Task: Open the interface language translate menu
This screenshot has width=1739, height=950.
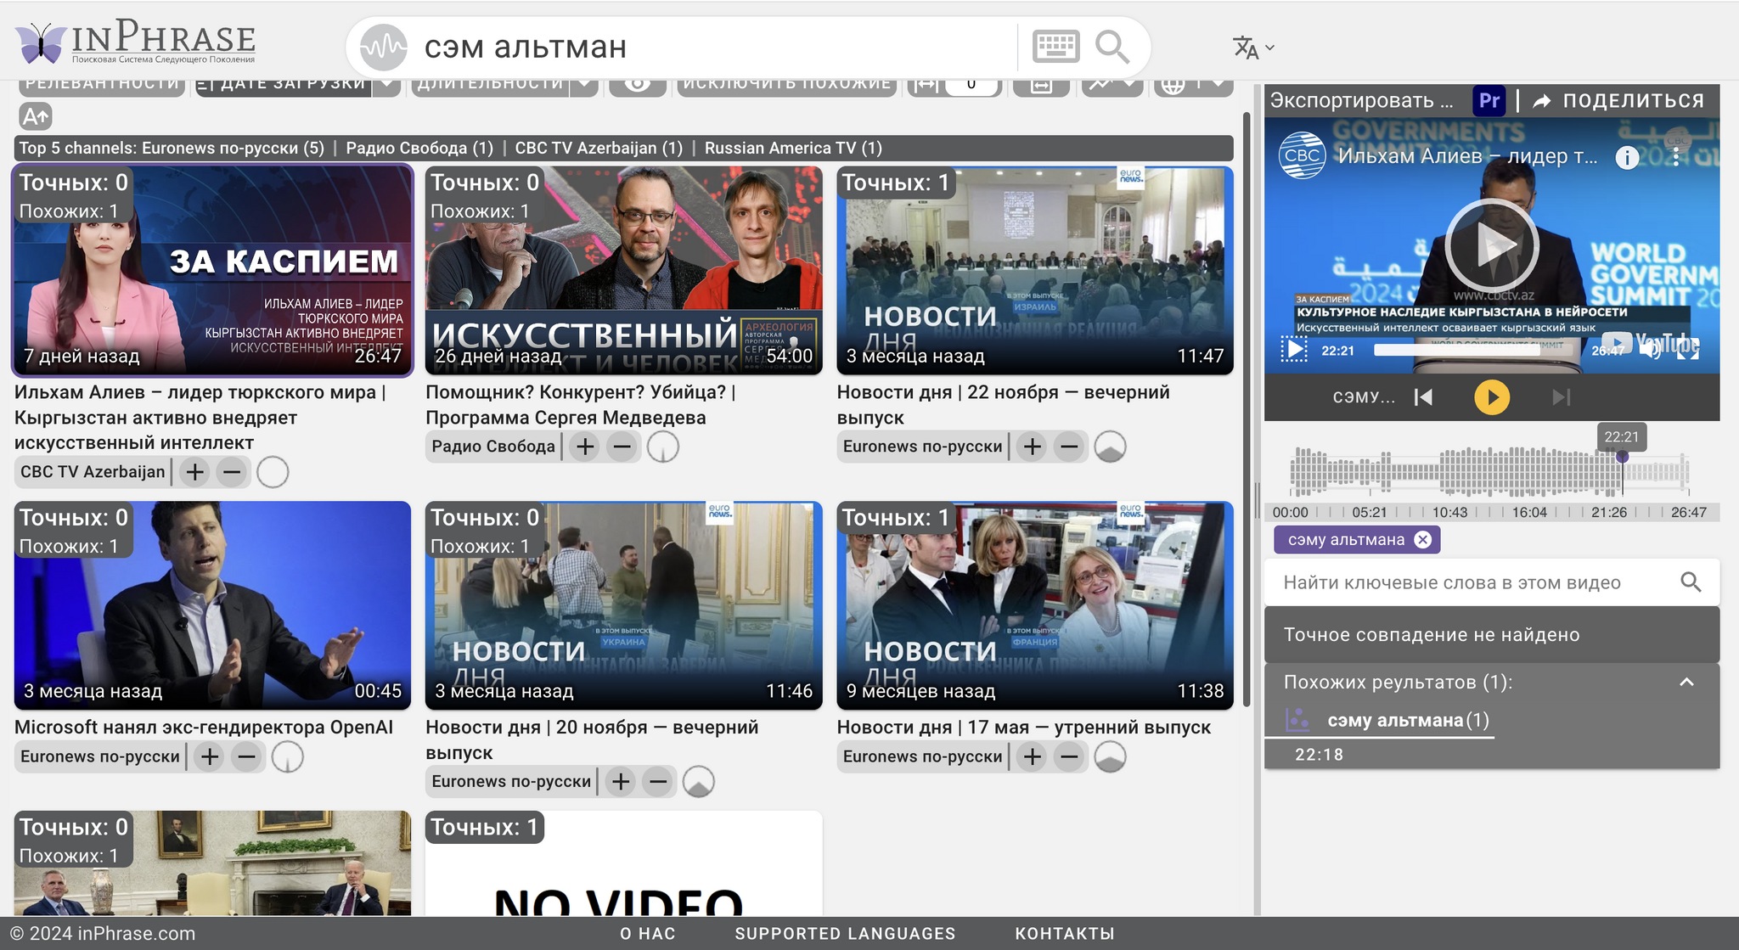Action: [1253, 48]
